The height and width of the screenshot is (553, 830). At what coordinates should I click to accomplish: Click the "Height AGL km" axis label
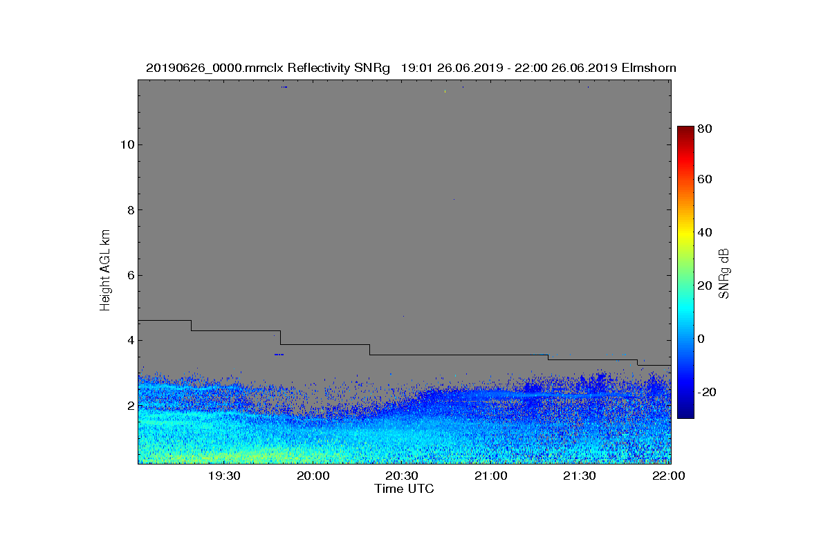click(x=105, y=271)
